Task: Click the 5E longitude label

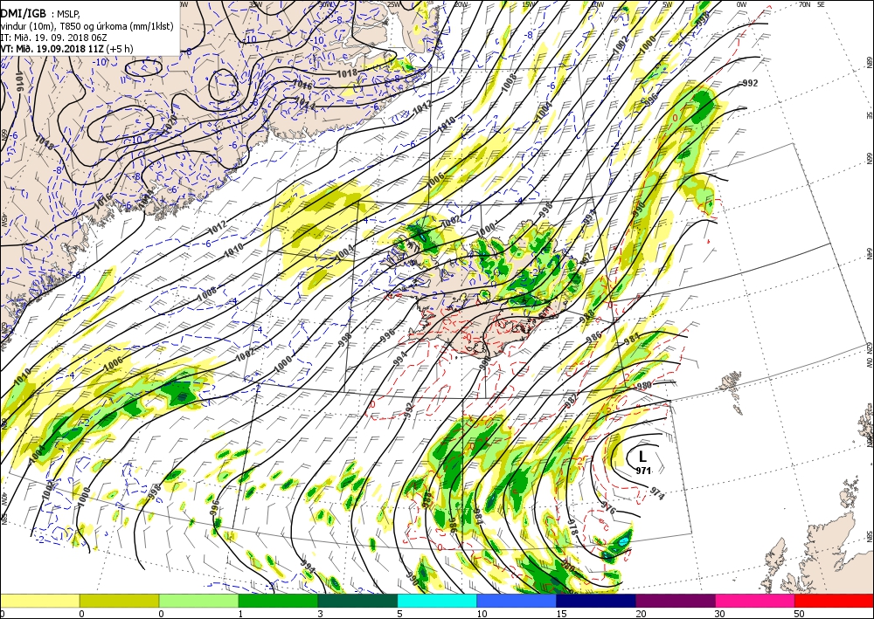Action: (x=821, y=3)
